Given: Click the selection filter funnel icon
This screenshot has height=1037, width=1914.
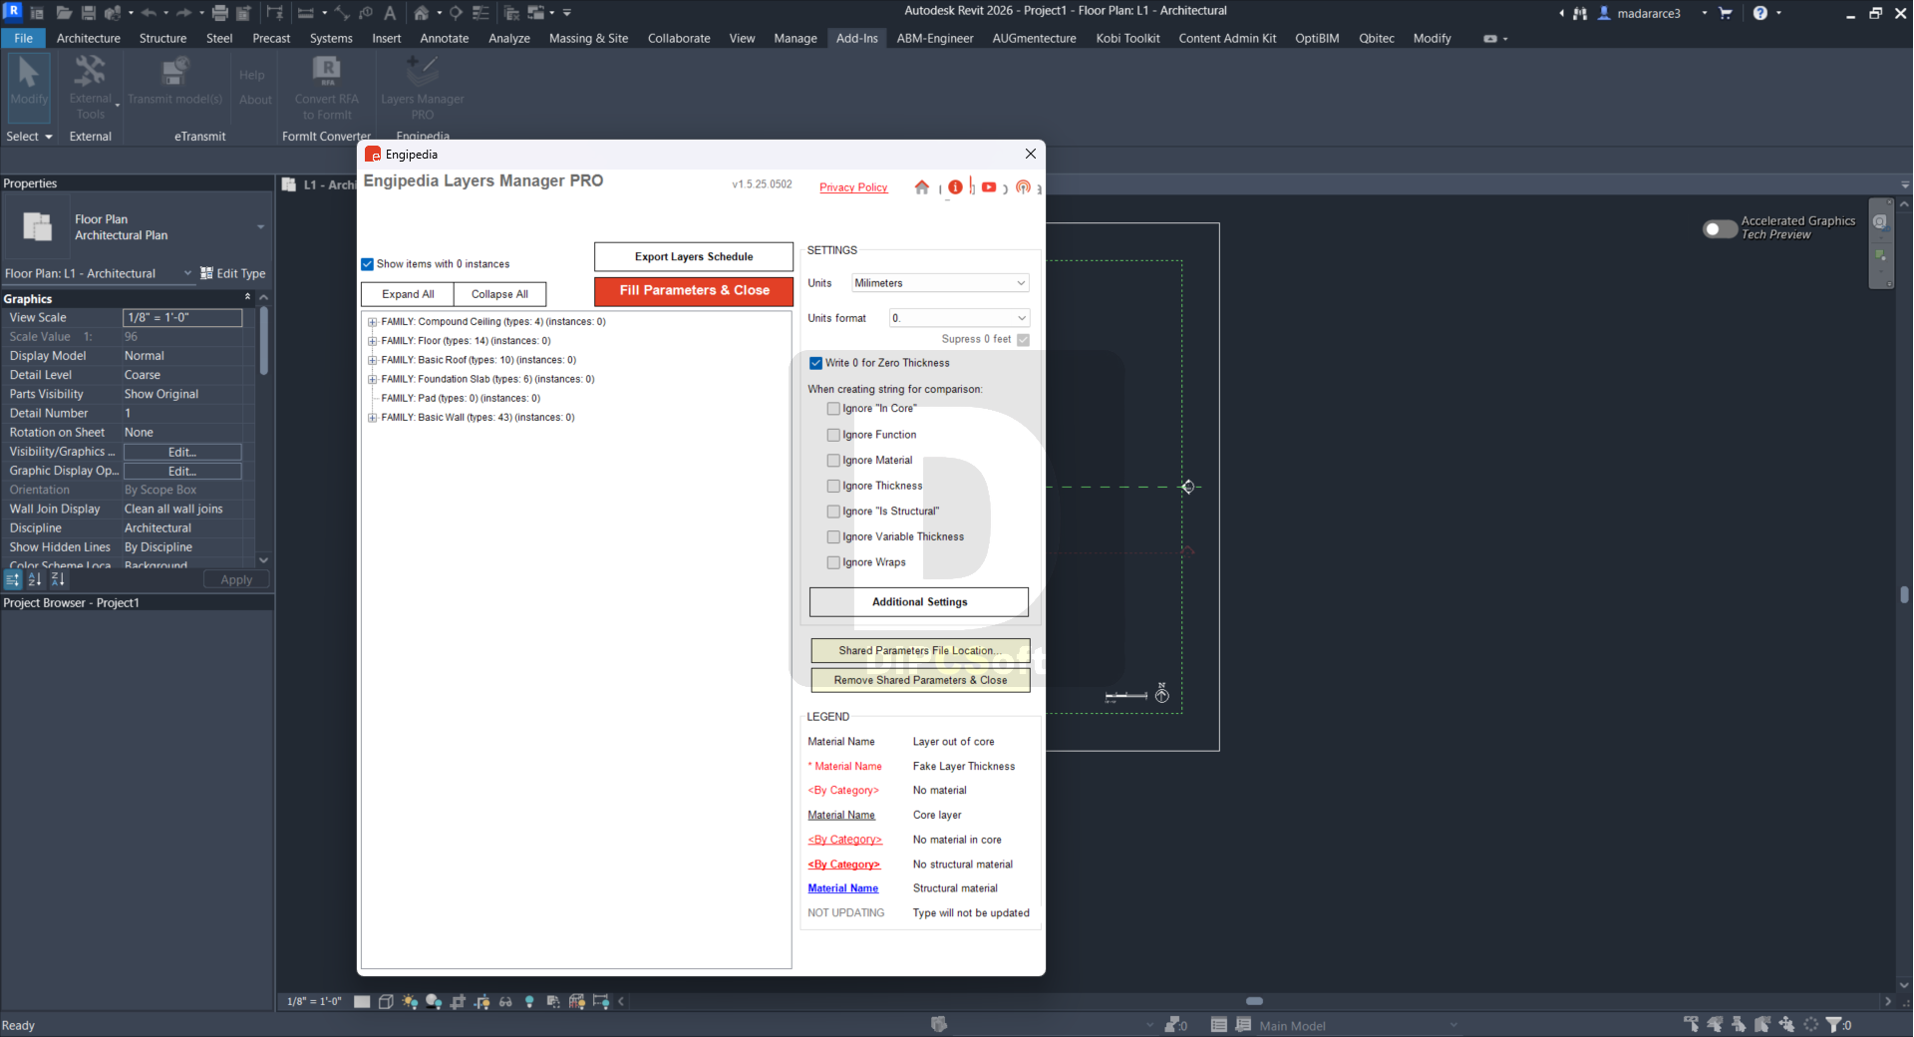Looking at the screenshot, I should (1833, 1024).
